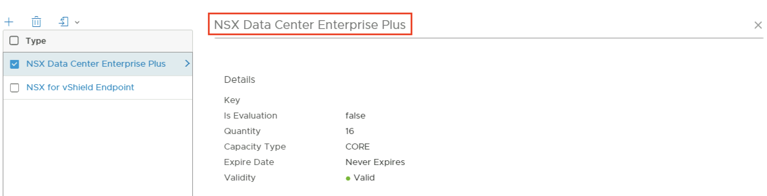
Task: Toggle the select-all checkbox beside Type
Action: 14,41
